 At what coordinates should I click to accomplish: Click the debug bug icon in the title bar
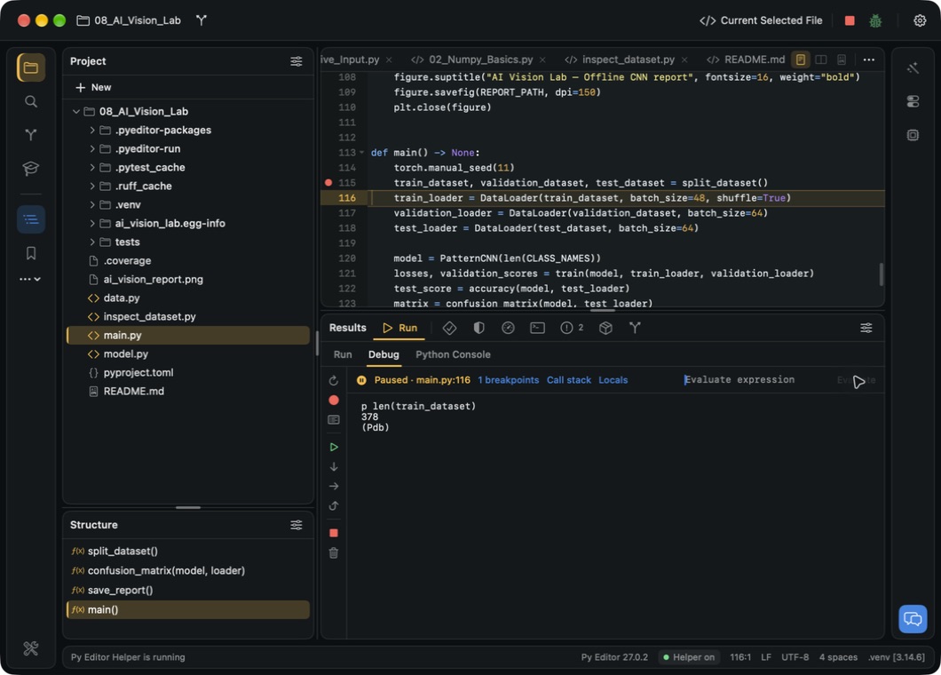click(x=875, y=20)
